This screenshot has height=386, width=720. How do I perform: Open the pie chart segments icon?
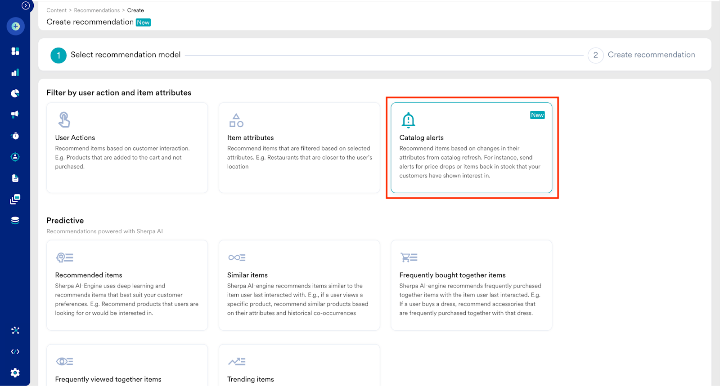15,93
